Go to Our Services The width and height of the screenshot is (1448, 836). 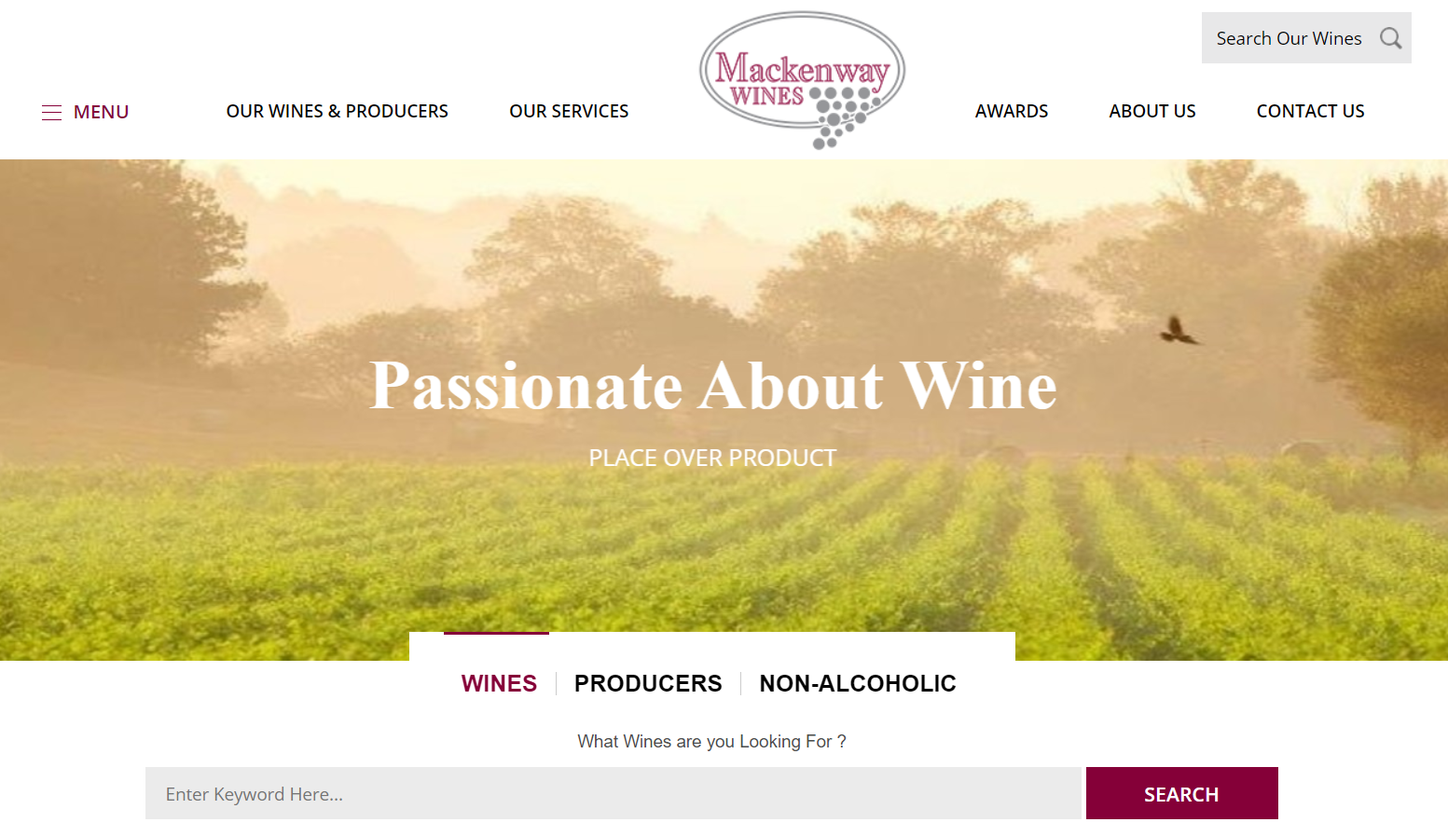569,111
